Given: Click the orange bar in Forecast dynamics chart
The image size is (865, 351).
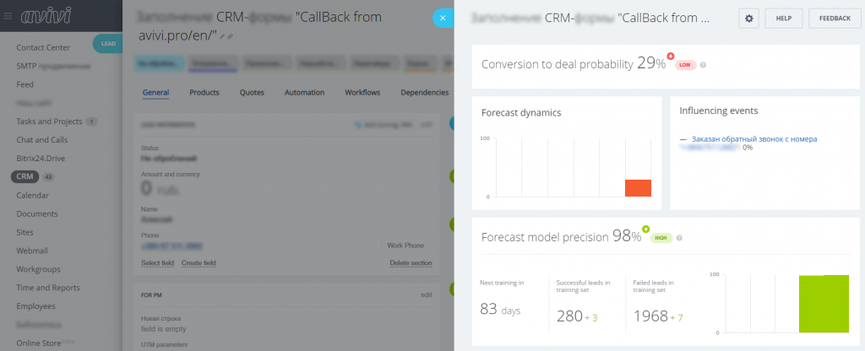Looking at the screenshot, I should click(638, 188).
